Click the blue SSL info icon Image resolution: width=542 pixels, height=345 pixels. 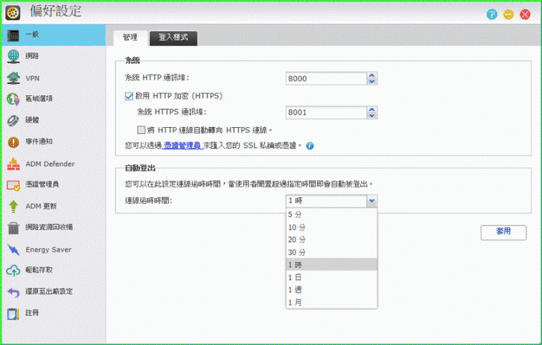(x=310, y=146)
